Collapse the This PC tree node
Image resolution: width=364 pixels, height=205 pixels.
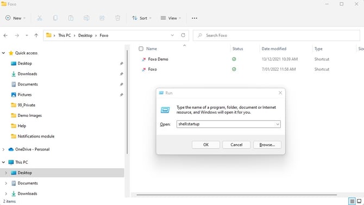click(x=3, y=162)
